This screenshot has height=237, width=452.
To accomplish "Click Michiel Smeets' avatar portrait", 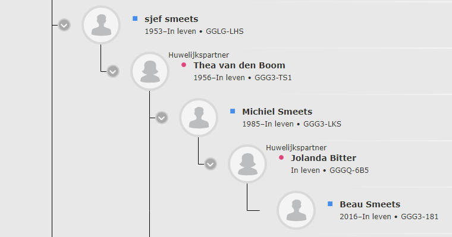I will click(x=199, y=118).
